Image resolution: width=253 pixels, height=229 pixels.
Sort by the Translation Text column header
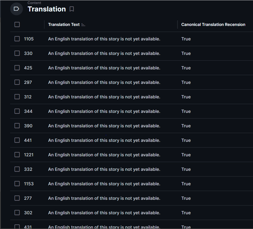63,24
